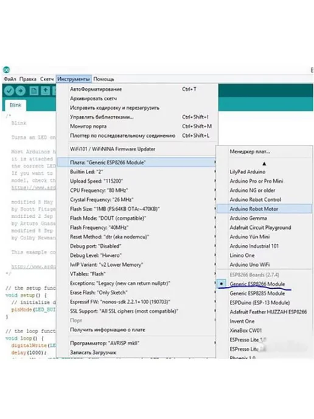Expand VTables: "Flash" submenu
314x419 pixels.
click(137, 274)
